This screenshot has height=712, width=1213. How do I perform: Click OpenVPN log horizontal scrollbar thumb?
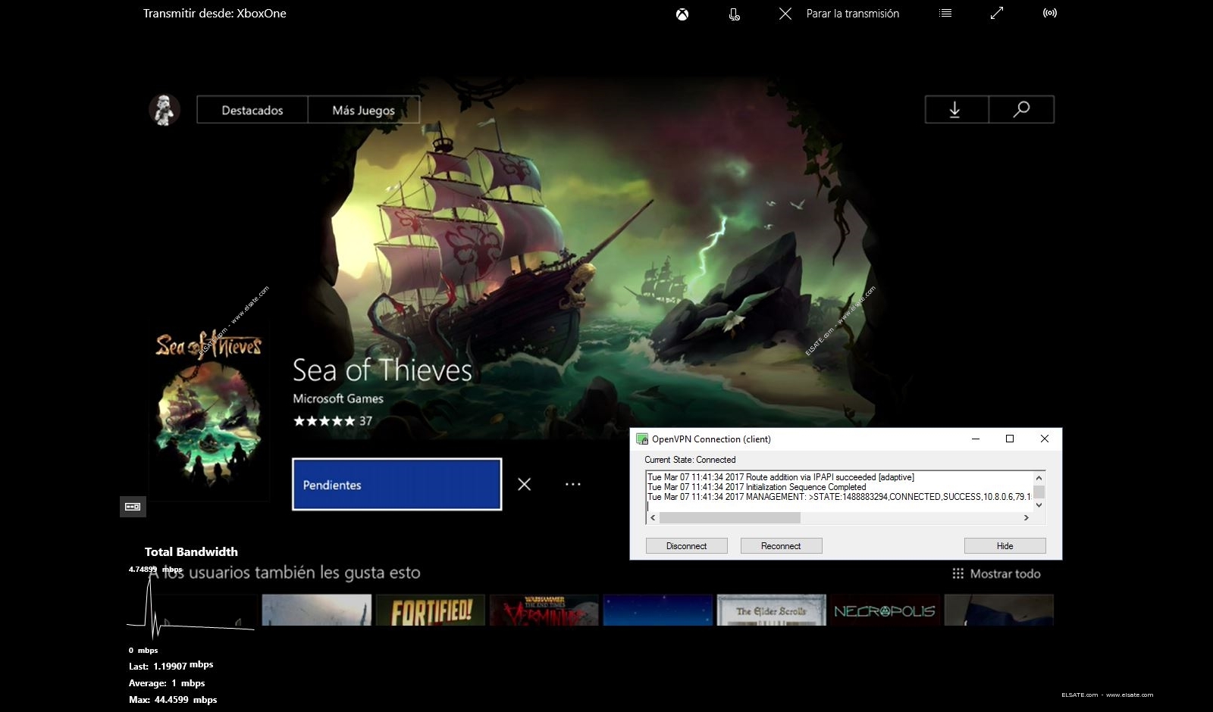(x=730, y=518)
